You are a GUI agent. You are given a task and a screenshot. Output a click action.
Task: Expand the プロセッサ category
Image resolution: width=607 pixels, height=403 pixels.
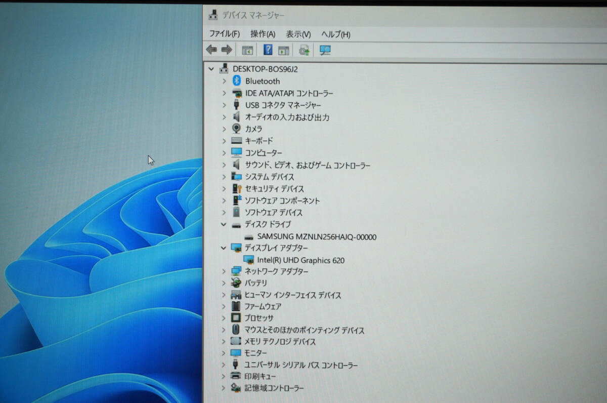click(224, 318)
